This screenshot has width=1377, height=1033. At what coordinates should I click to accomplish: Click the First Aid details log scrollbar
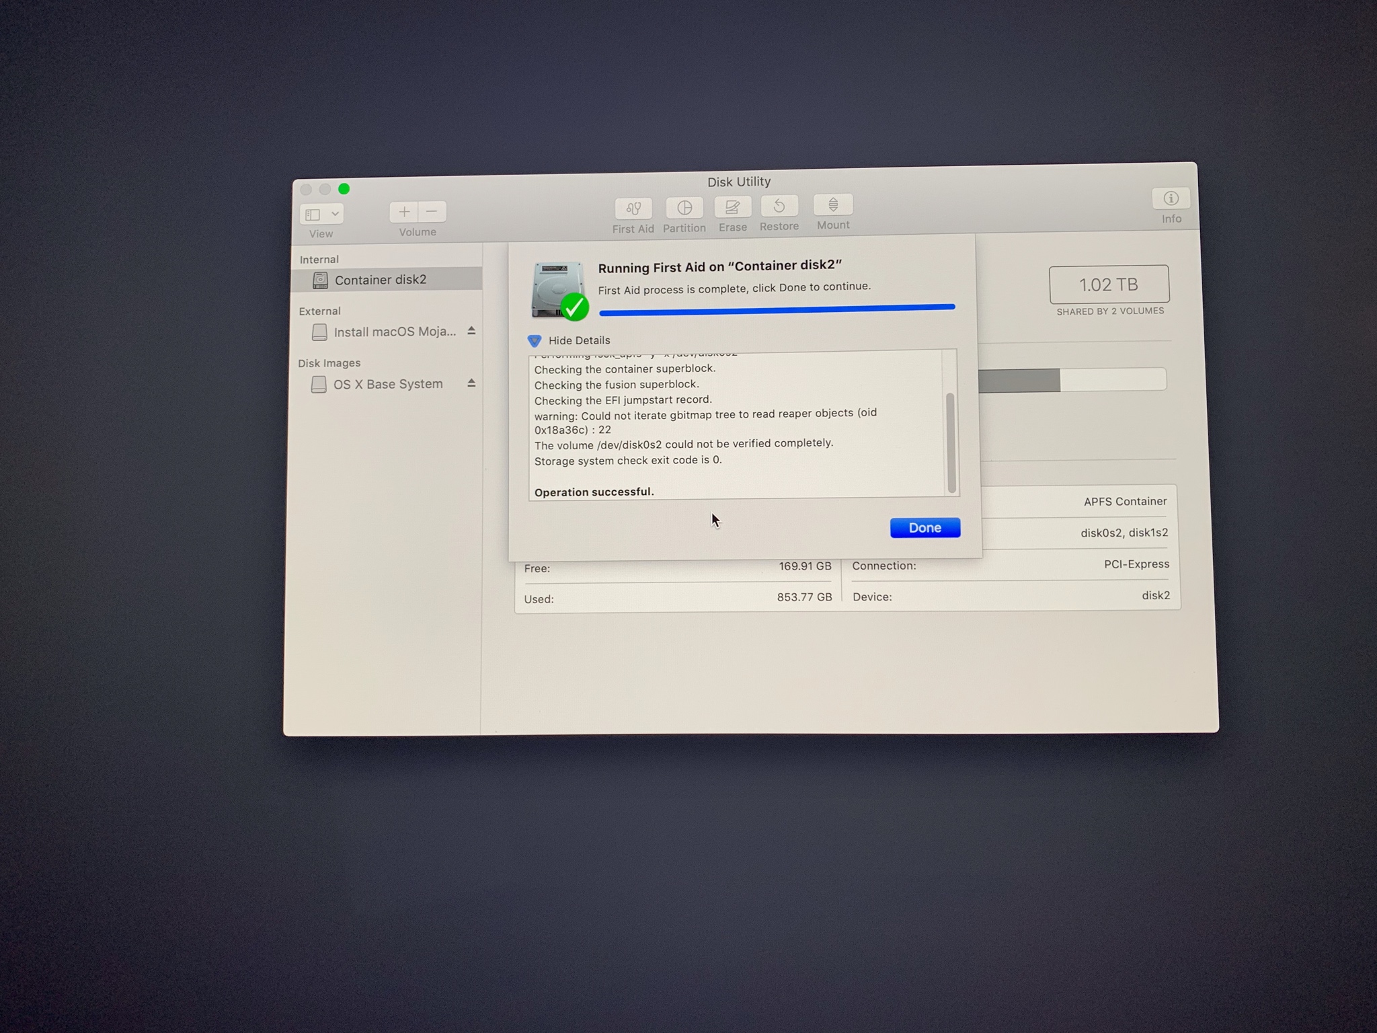pos(951,442)
